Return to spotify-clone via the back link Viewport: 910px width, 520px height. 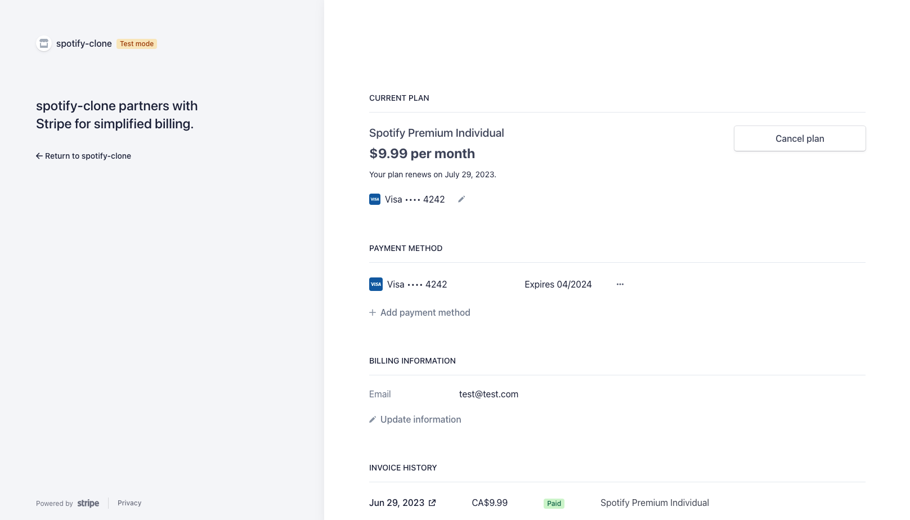pos(83,156)
